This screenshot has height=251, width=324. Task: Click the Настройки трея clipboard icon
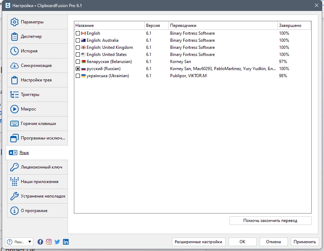point(14,80)
